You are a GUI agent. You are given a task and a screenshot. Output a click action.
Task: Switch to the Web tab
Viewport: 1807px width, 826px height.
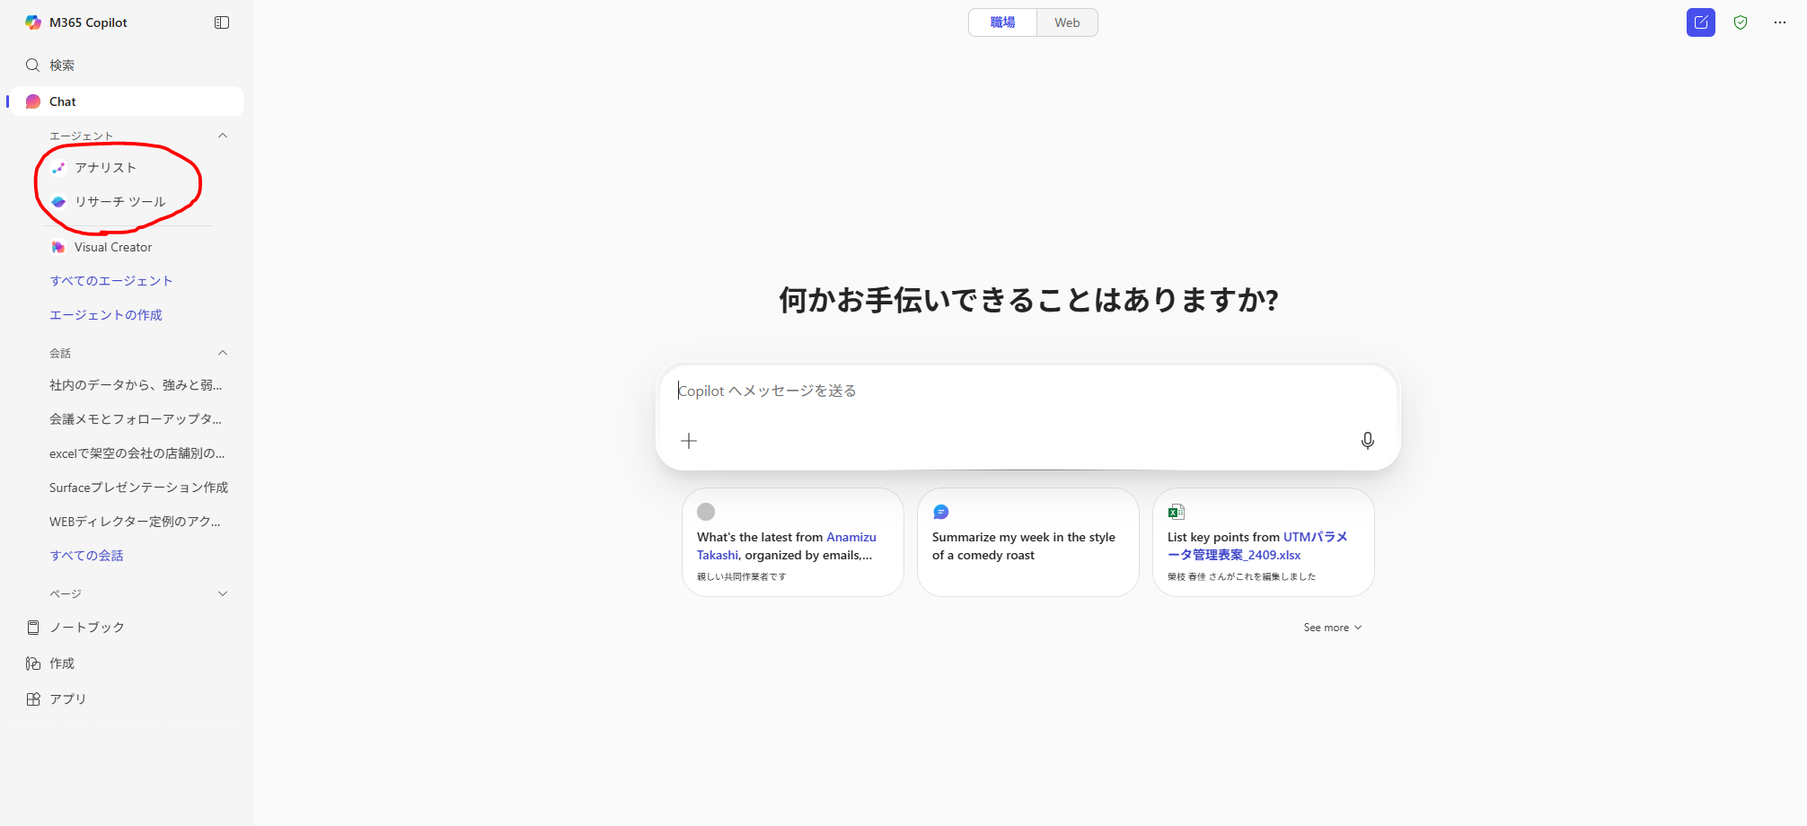[x=1067, y=22]
